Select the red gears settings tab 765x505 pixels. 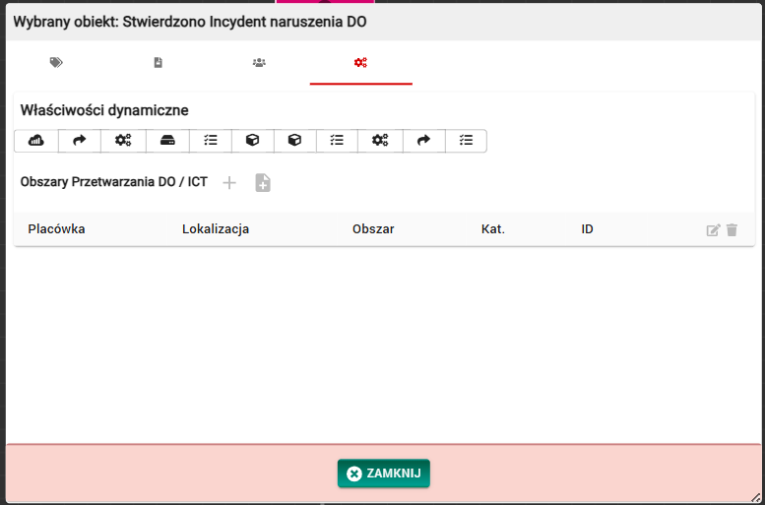pos(360,63)
